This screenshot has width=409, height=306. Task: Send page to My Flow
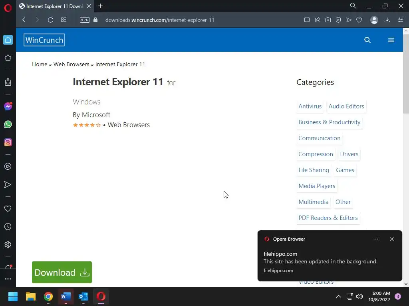(349, 20)
